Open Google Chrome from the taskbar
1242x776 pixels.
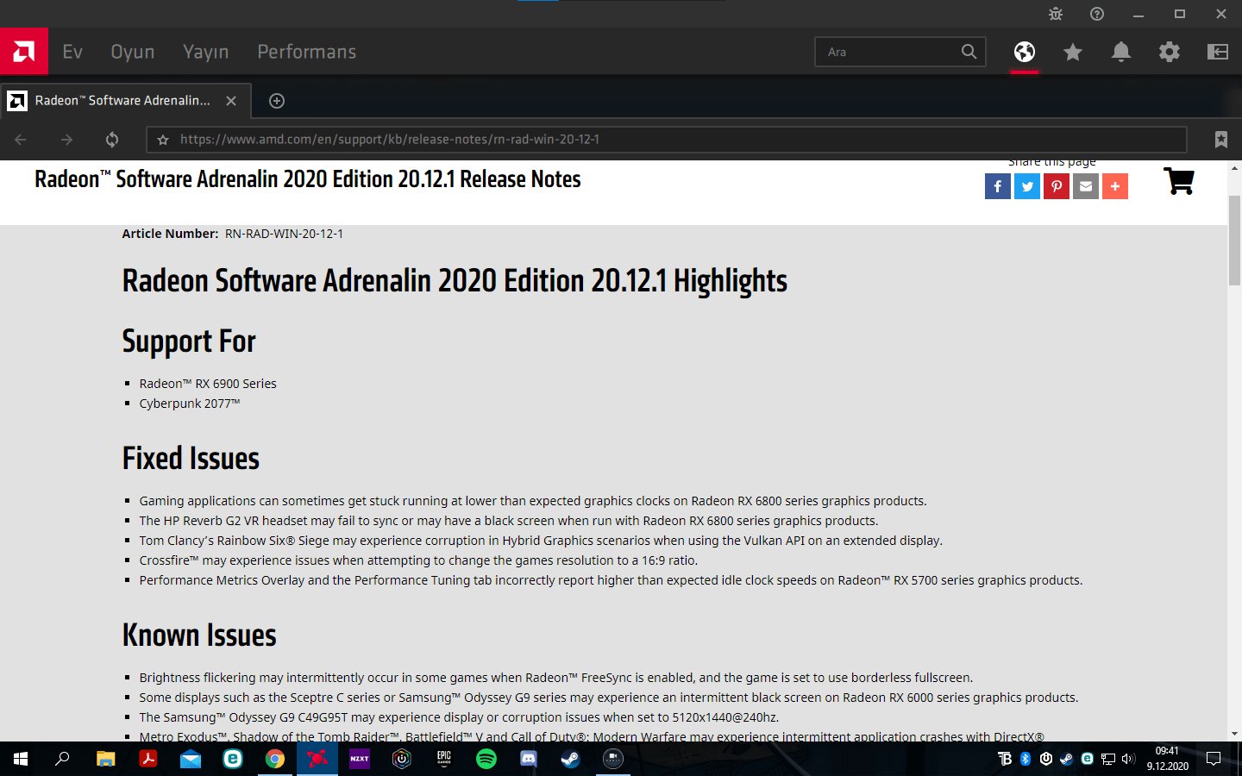point(274,759)
